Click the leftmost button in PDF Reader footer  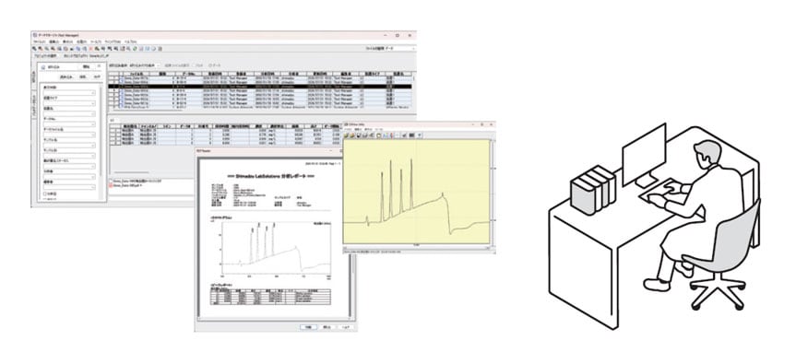pyautogui.click(x=308, y=327)
